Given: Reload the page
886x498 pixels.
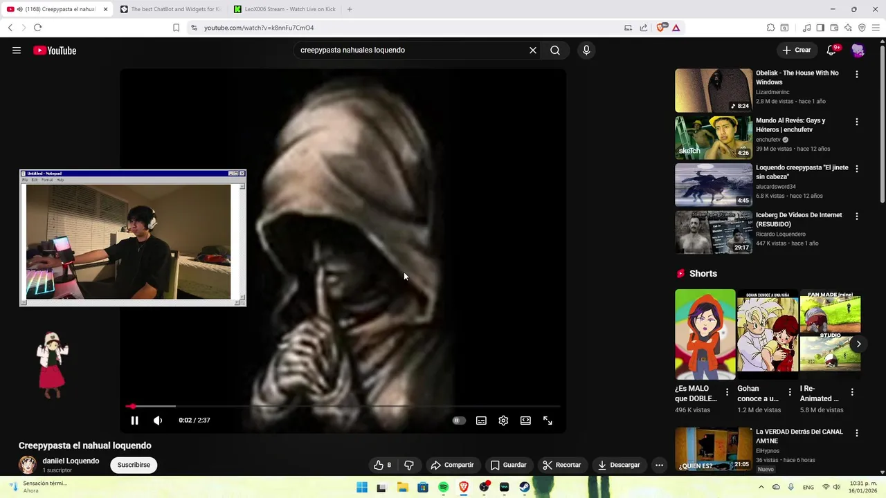Looking at the screenshot, I should [x=37, y=28].
